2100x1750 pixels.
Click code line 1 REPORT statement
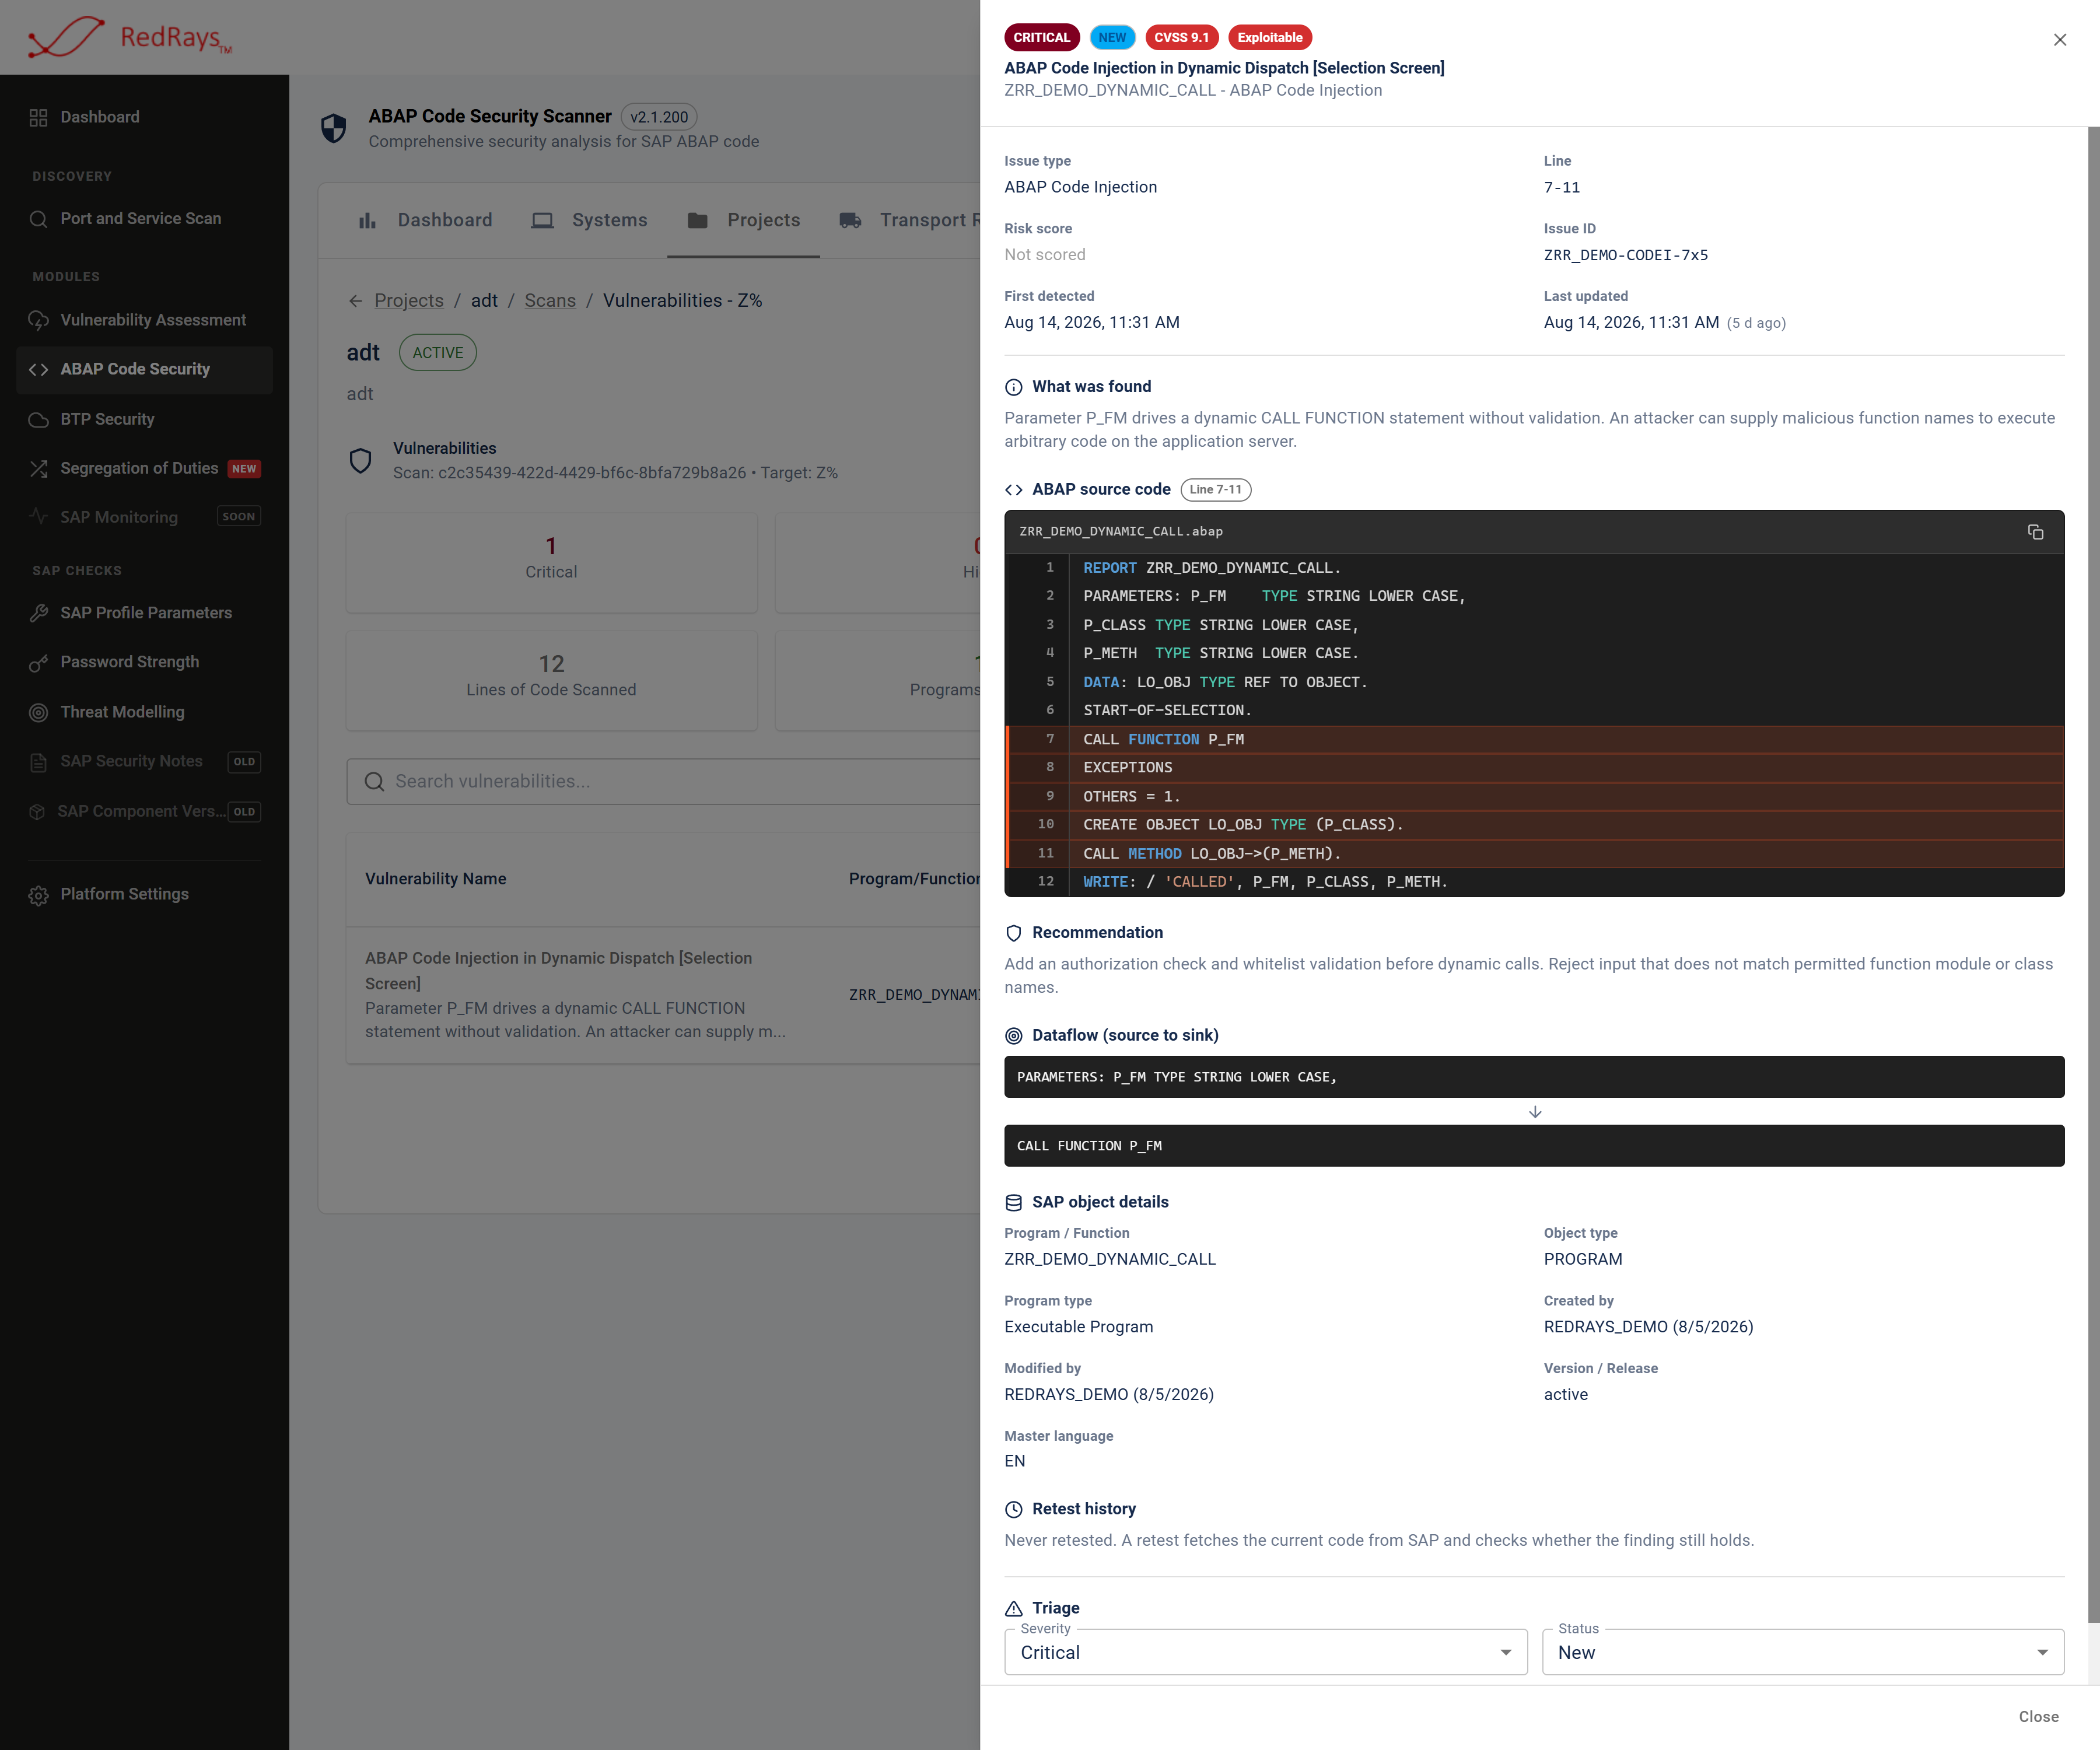click(x=1535, y=568)
